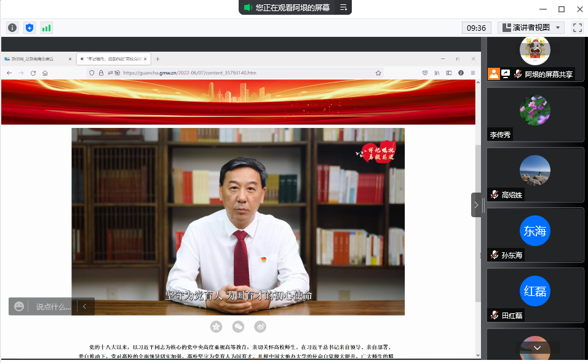Select 李传秀 participant tile
The height and width of the screenshot is (363, 588).
click(x=535, y=114)
